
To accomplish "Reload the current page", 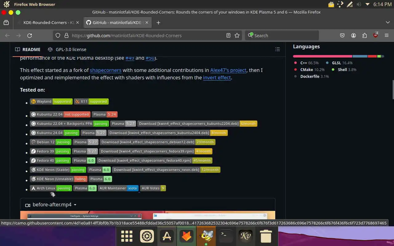I will (x=30, y=36).
